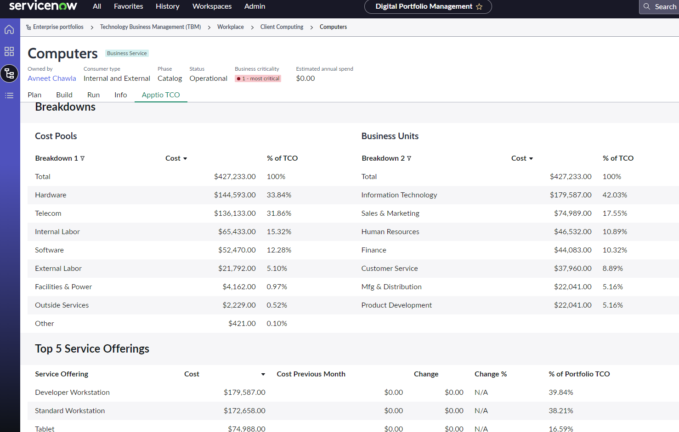Switch to the Plan tab

pyautogui.click(x=34, y=95)
